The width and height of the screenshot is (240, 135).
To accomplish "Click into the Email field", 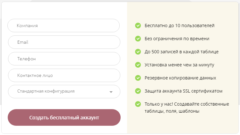I will [64, 42].
